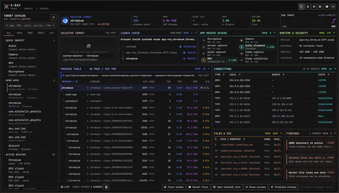Open Launch Chain panel in expanded view

click(196, 33)
